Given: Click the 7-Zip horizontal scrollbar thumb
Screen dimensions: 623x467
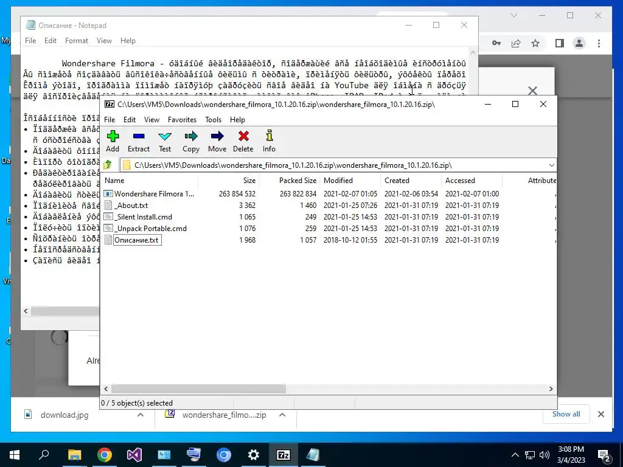Looking at the screenshot, I should point(198,389).
